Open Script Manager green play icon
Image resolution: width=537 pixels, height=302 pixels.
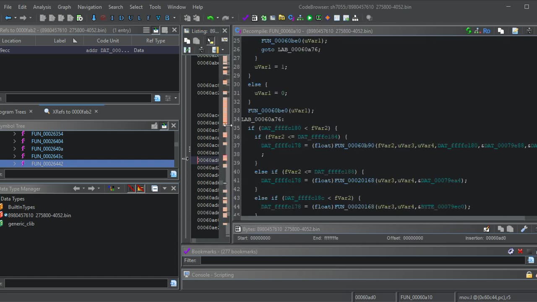(x=310, y=18)
